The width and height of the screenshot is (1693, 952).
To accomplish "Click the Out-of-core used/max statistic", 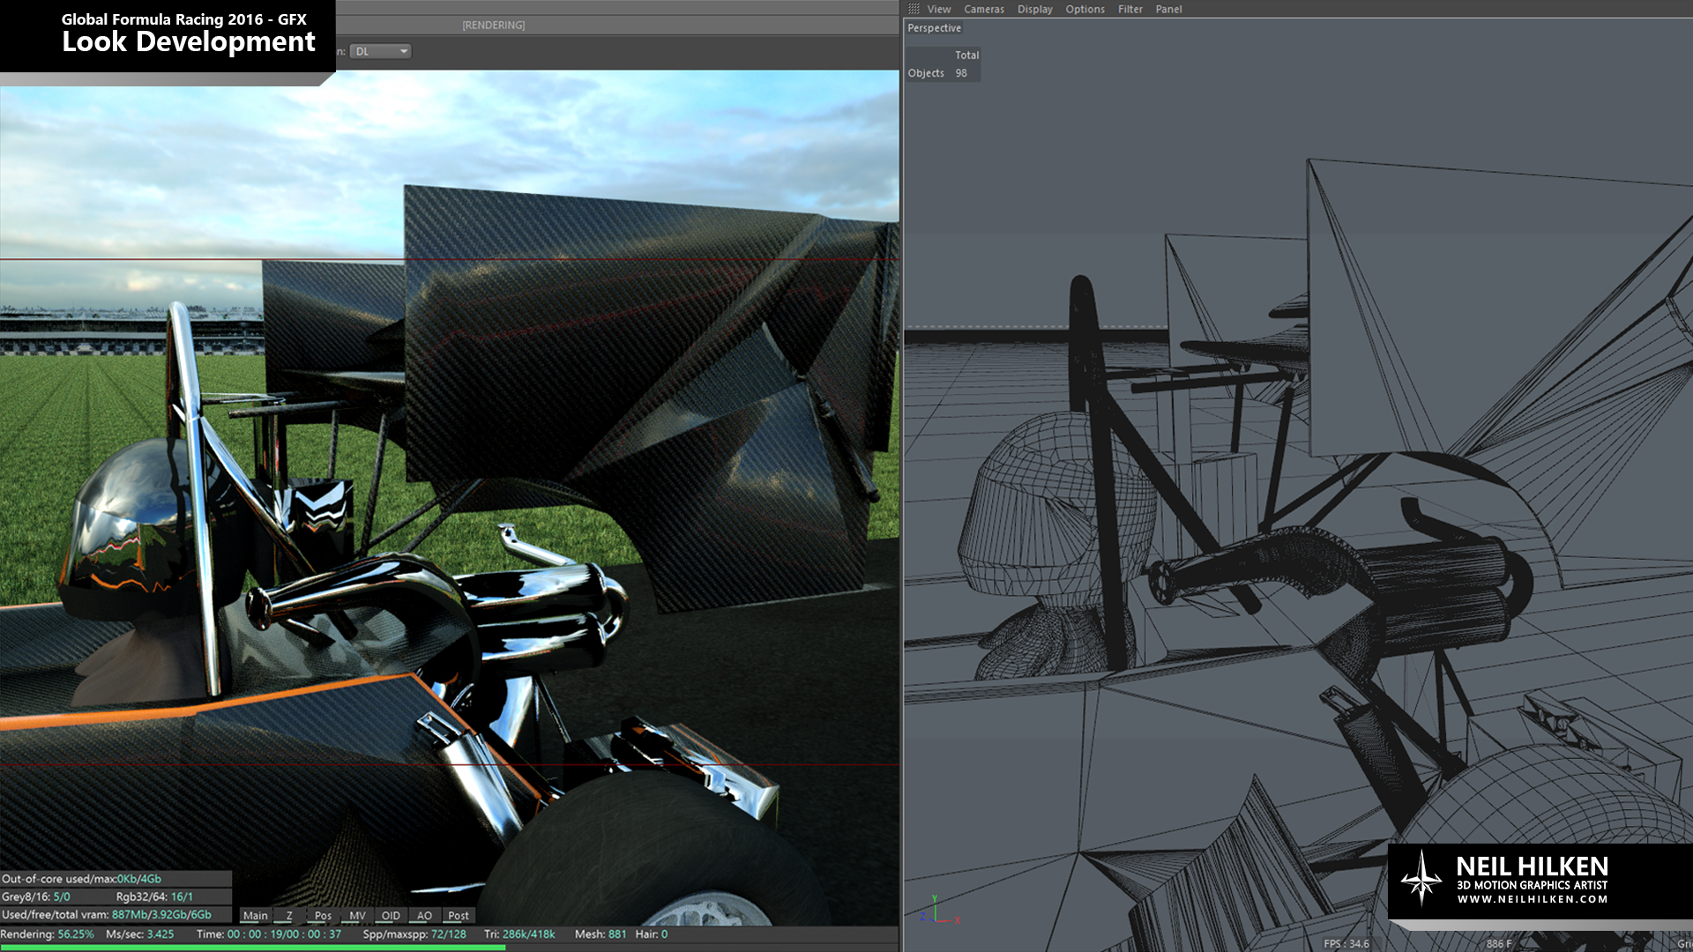I will coord(81,879).
